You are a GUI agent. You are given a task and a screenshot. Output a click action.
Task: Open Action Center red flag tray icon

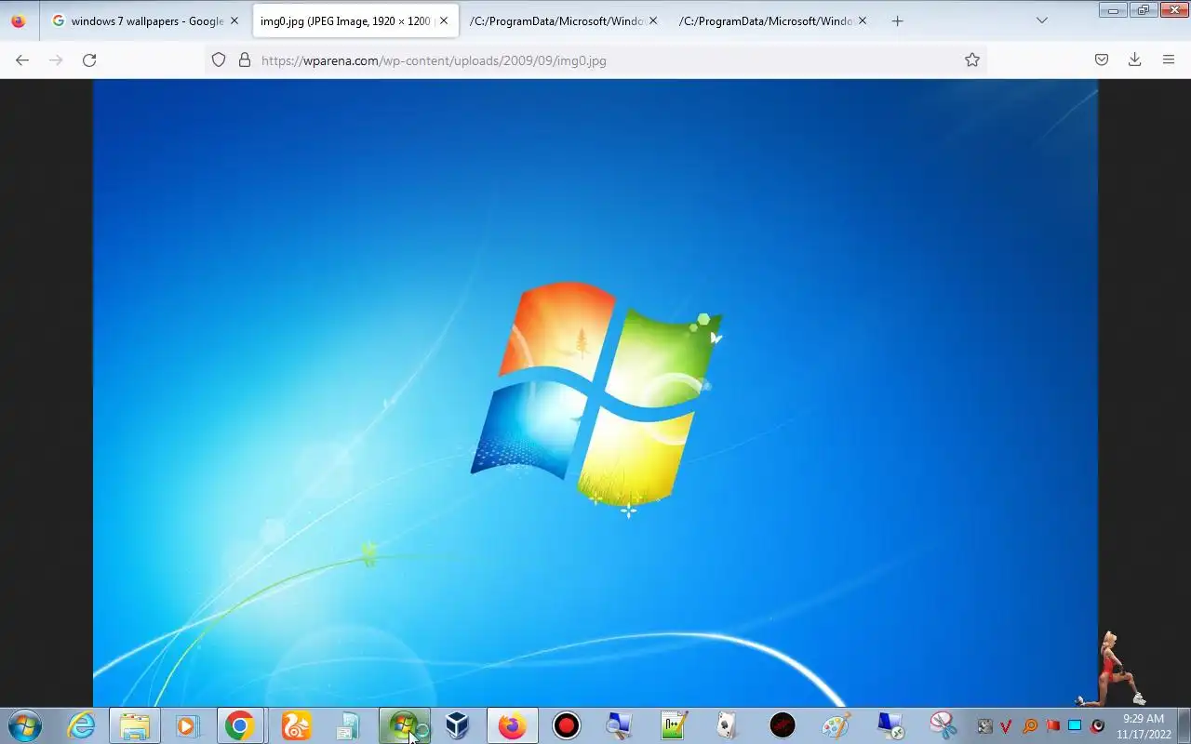tap(1052, 726)
